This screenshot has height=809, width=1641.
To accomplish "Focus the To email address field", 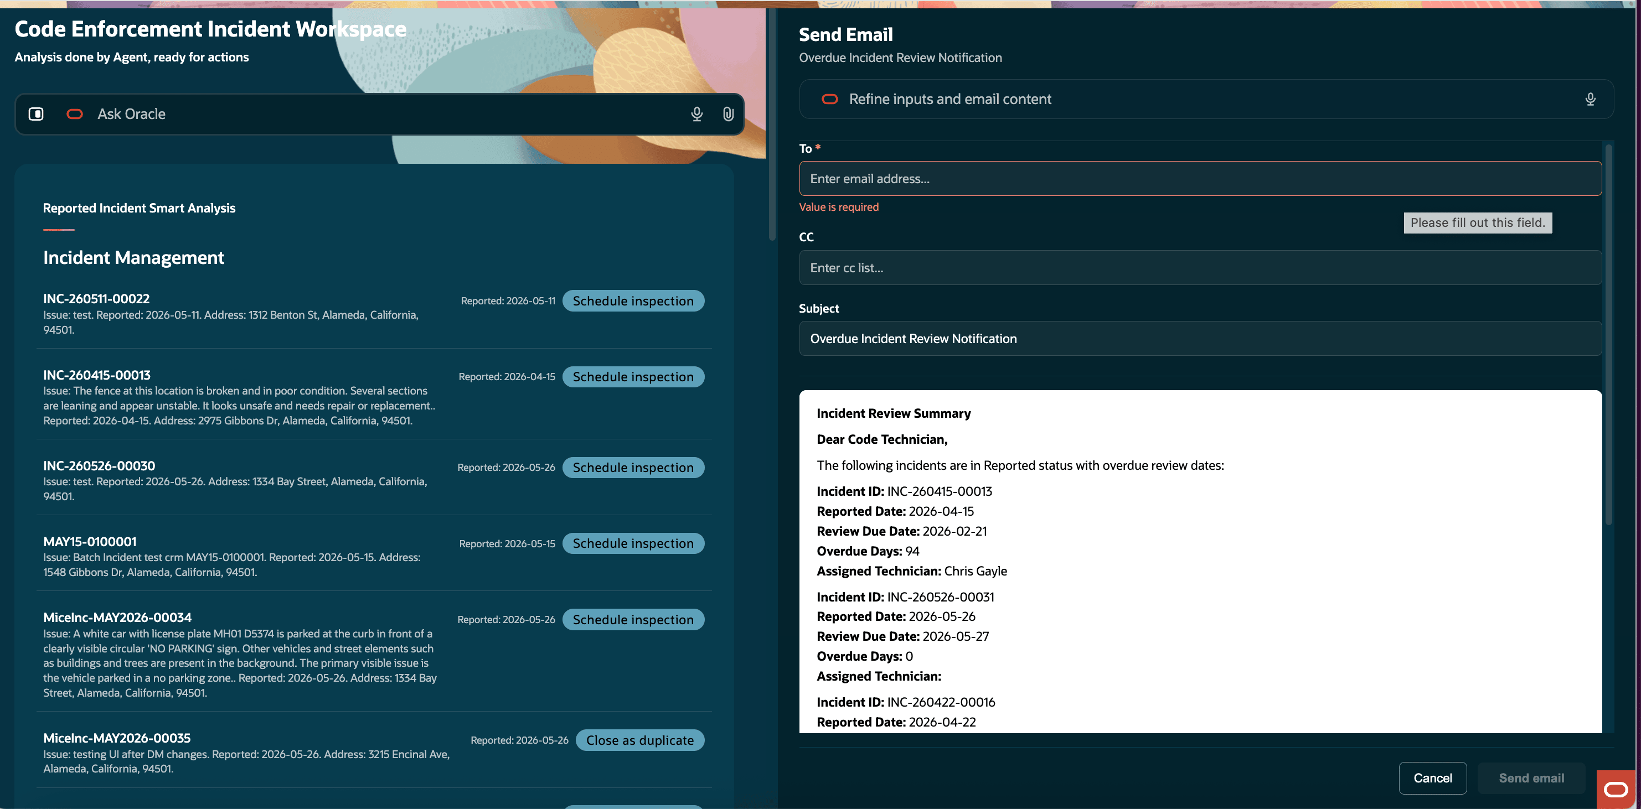I will [1200, 179].
